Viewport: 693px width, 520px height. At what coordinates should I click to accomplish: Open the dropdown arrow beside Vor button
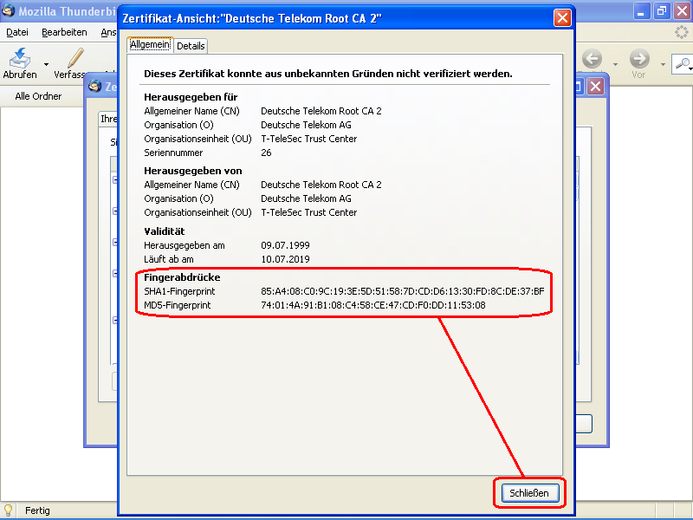664,64
